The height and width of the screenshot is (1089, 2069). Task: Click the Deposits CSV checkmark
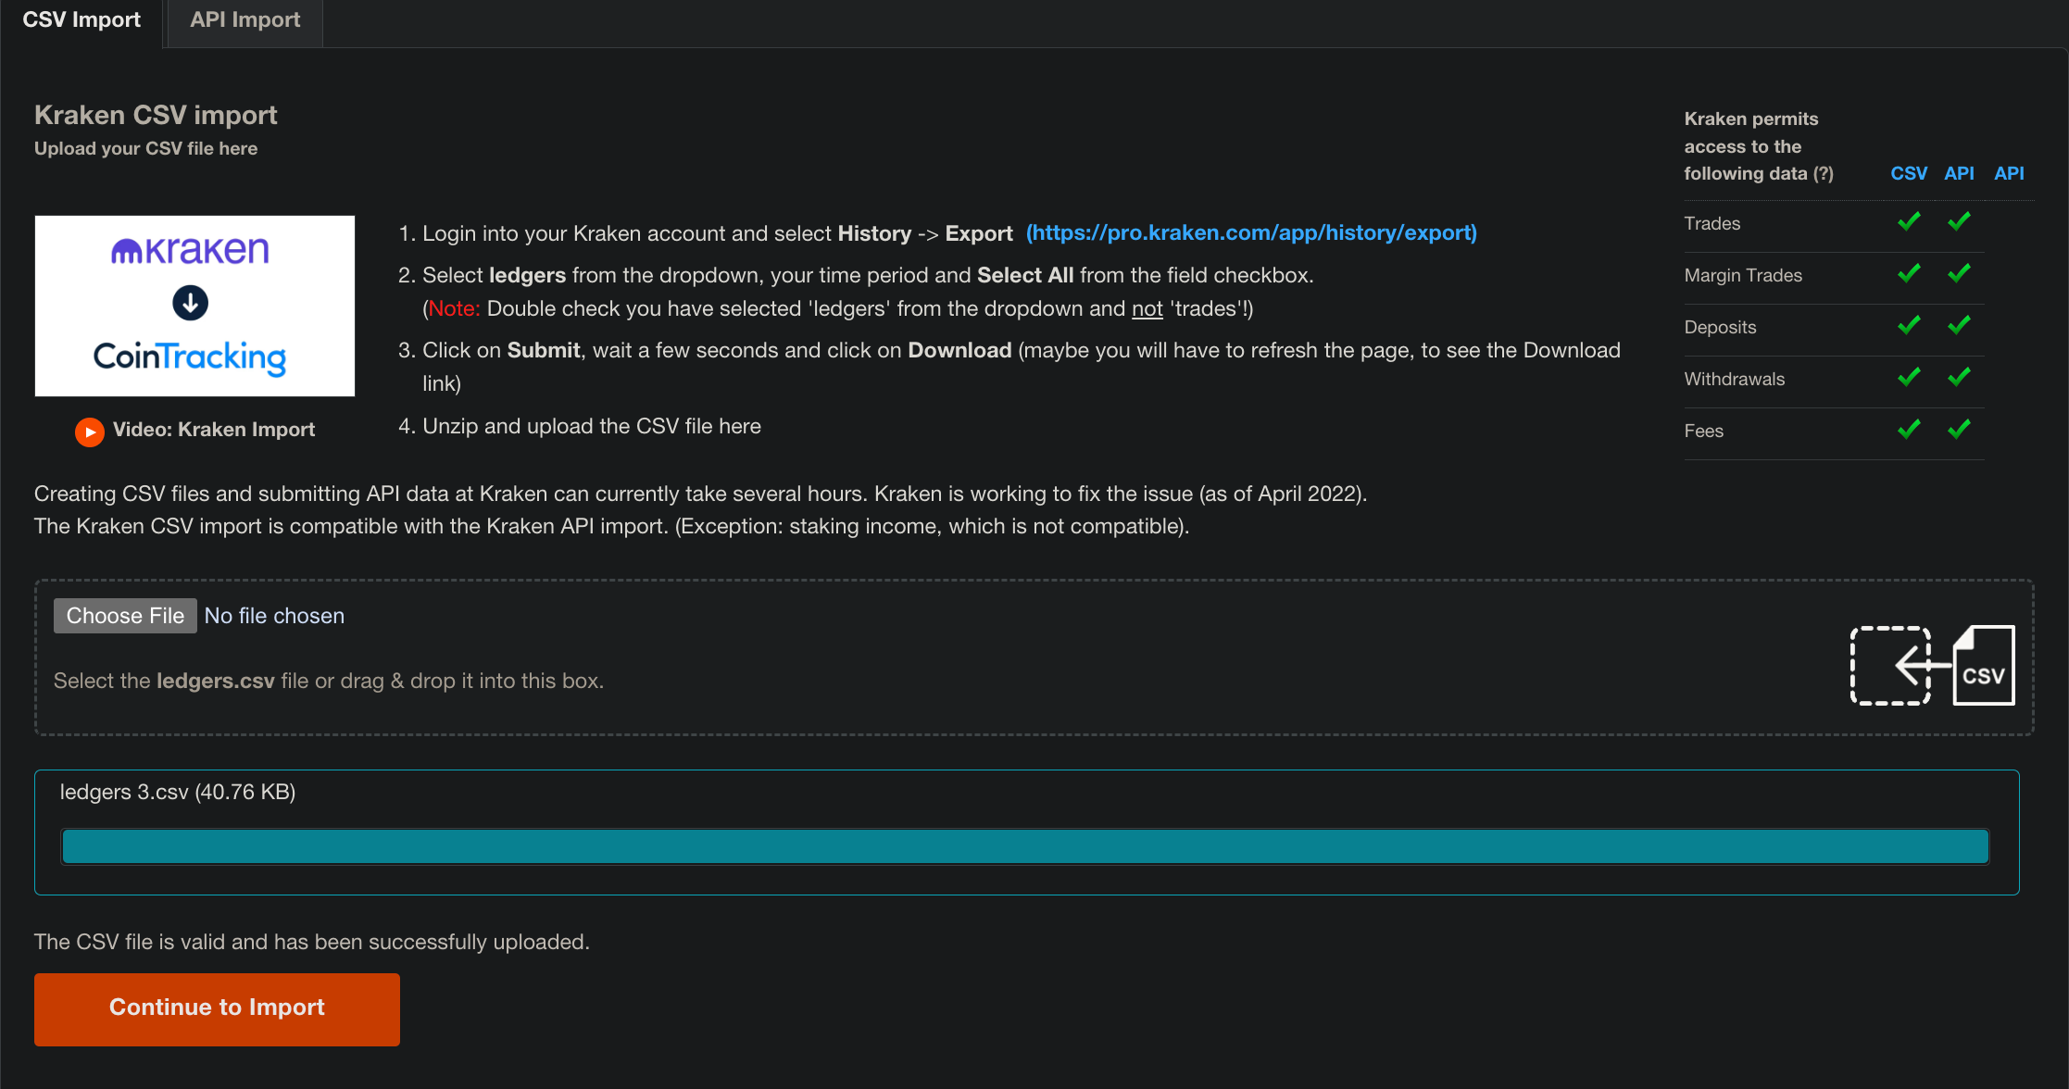(1908, 326)
